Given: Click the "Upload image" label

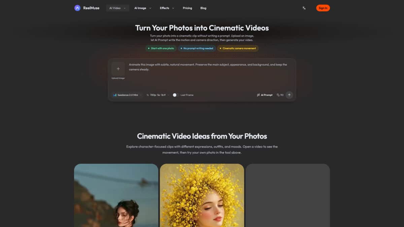Looking at the screenshot, I should (118, 78).
